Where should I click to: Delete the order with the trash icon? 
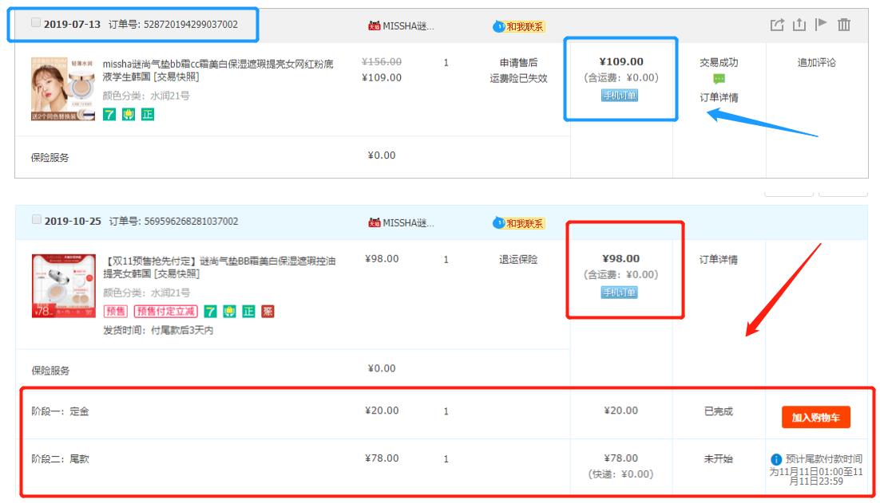coord(843,25)
